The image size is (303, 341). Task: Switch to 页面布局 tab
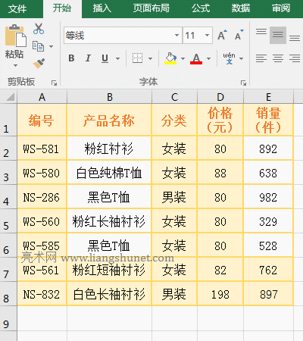point(151,8)
